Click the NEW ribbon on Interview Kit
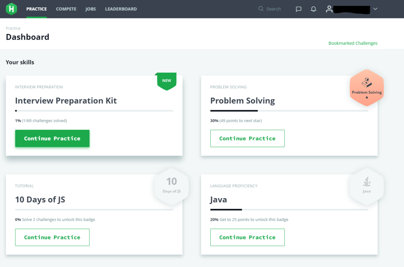 (x=166, y=81)
